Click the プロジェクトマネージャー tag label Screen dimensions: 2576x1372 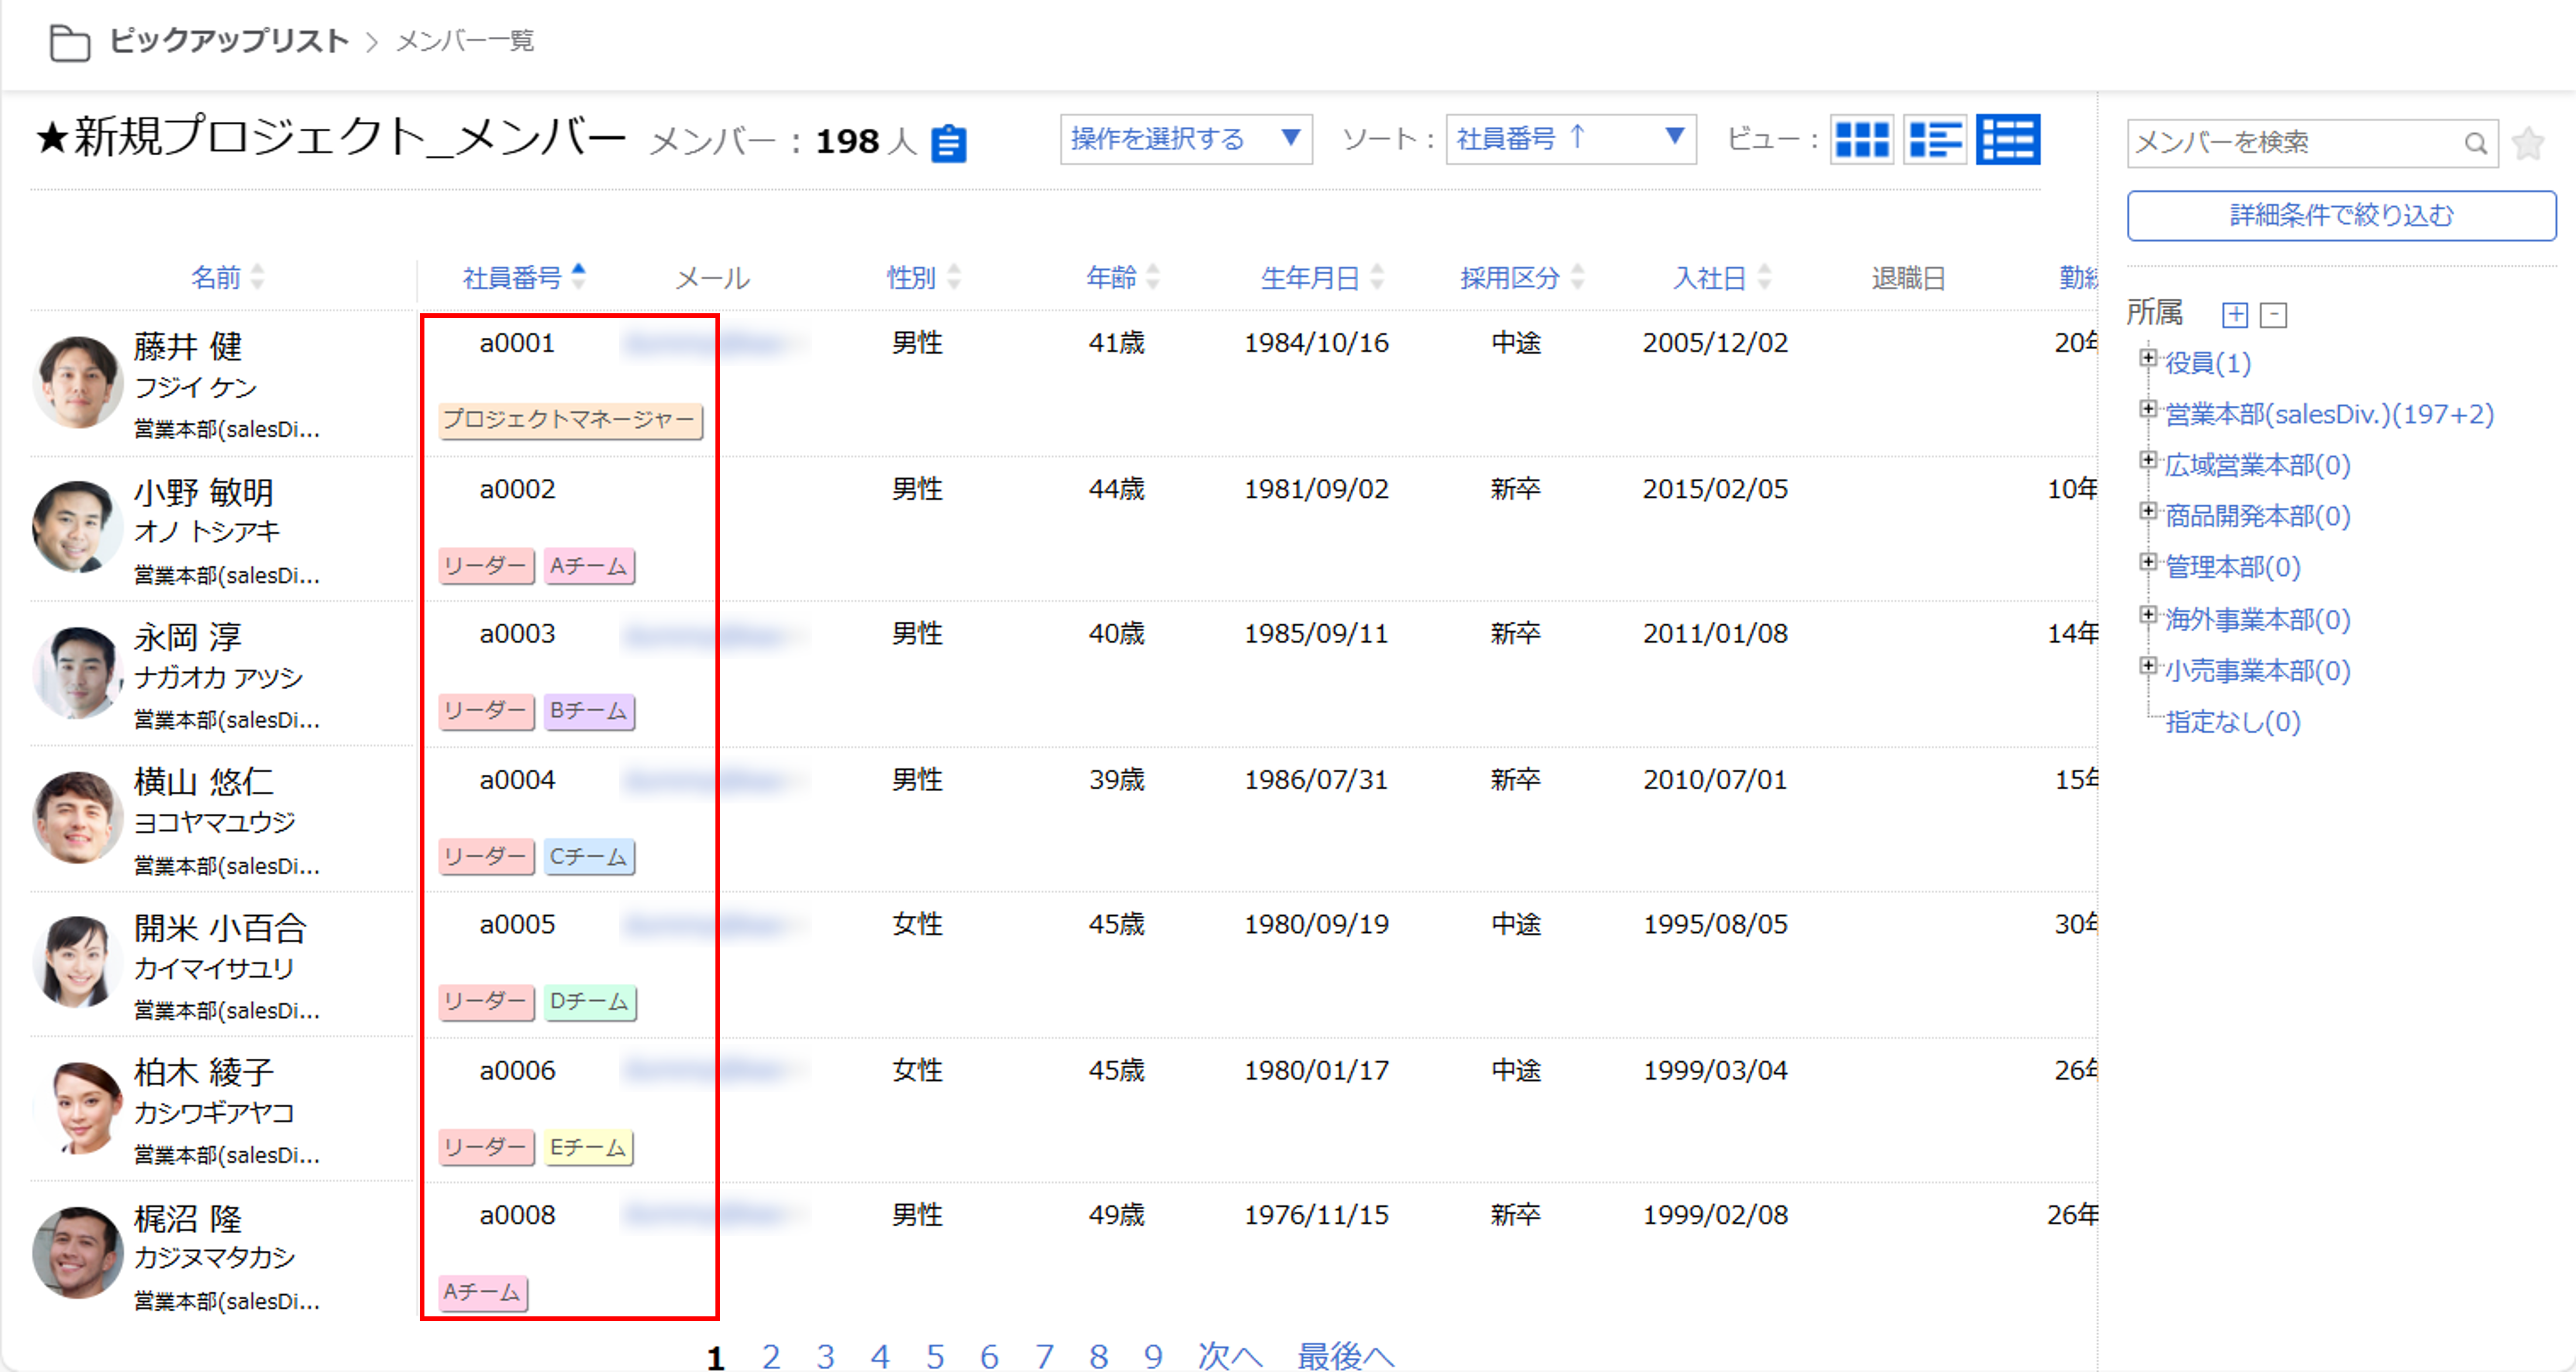coord(569,420)
